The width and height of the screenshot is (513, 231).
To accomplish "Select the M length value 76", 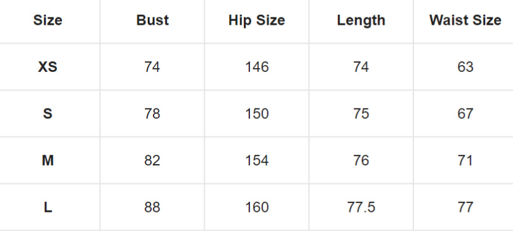I will click(x=361, y=160).
